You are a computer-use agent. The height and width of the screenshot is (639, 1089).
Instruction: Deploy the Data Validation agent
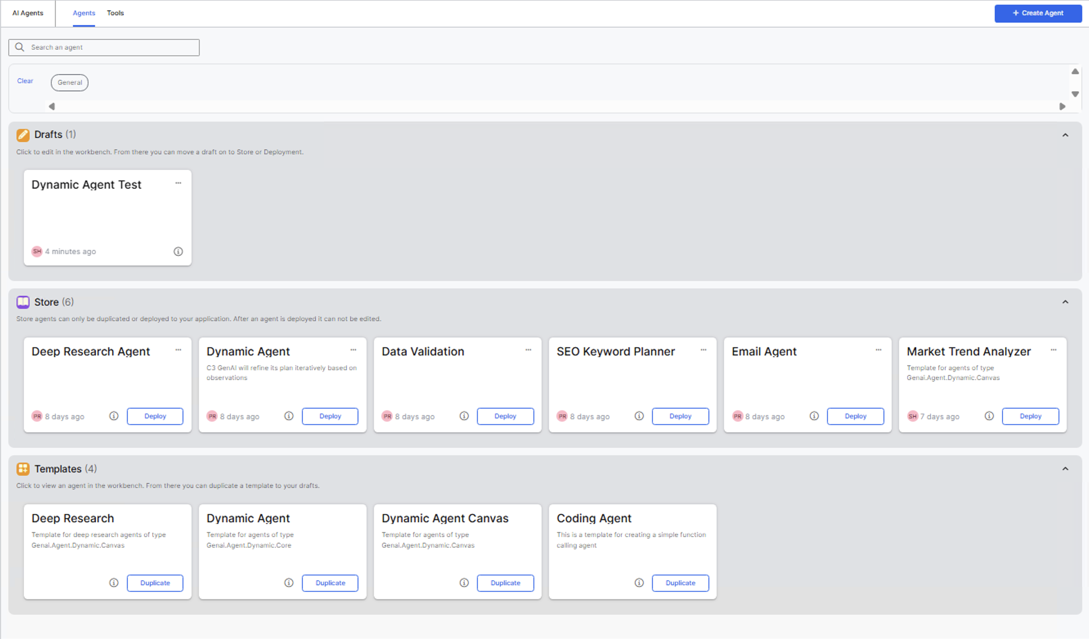click(505, 416)
